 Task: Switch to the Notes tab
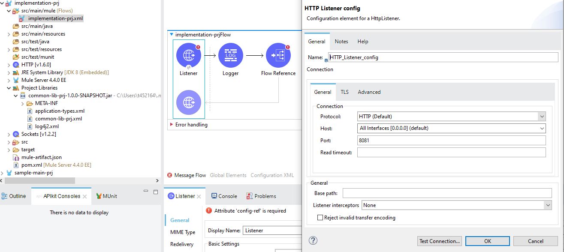coord(341,42)
